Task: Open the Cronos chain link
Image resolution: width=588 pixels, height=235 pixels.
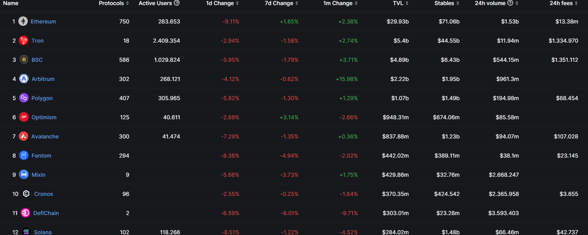Action: (x=43, y=194)
